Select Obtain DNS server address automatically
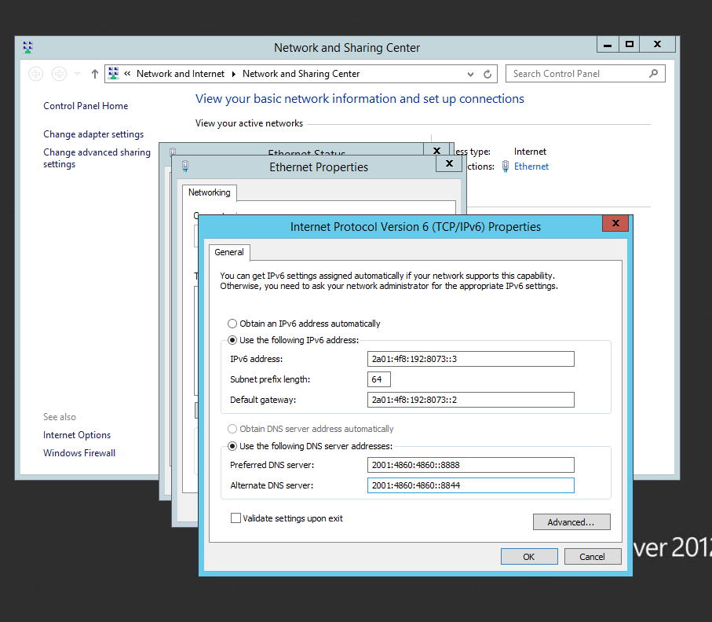Viewport: 712px width, 622px height. [x=311, y=429]
